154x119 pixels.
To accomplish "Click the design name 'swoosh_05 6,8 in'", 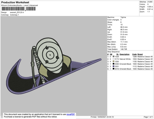I will [17, 13].
